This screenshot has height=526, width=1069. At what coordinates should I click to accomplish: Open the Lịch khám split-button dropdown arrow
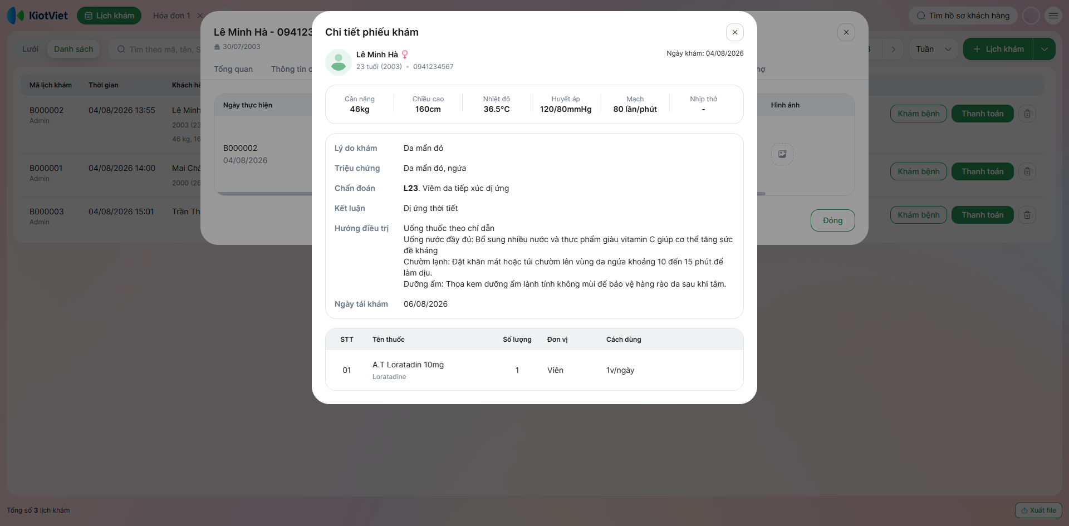tap(1045, 49)
